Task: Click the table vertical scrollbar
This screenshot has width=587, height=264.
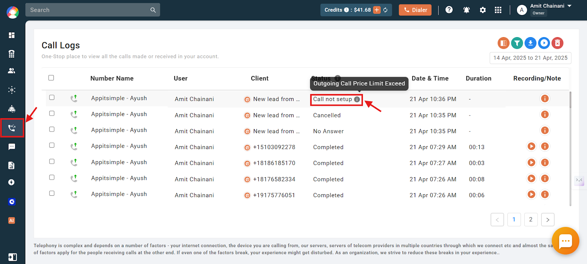Action: [570, 100]
